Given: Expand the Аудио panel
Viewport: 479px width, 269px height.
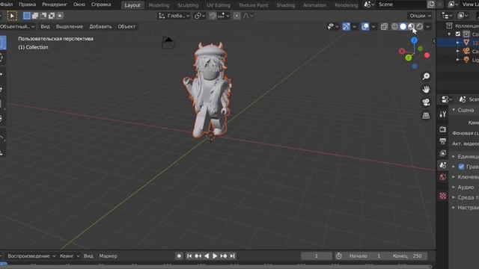Looking at the screenshot, I should [466, 187].
